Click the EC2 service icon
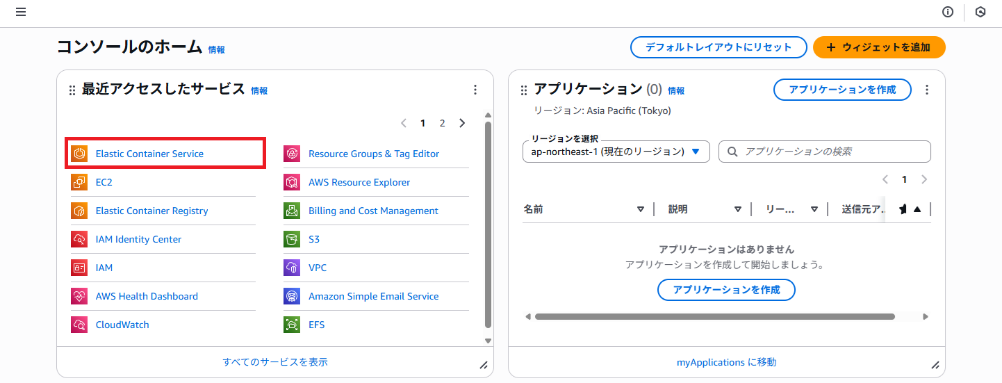The image size is (1002, 383). click(79, 182)
